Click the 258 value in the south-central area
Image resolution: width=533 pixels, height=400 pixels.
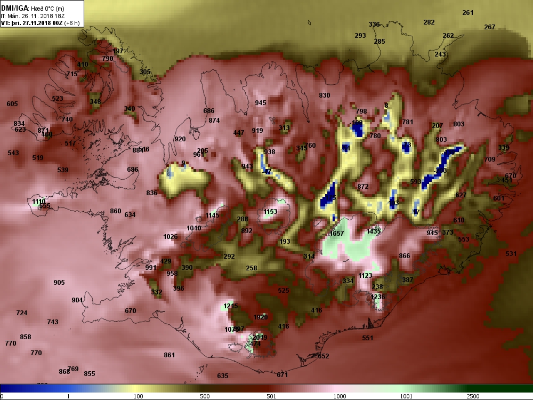[251, 268]
